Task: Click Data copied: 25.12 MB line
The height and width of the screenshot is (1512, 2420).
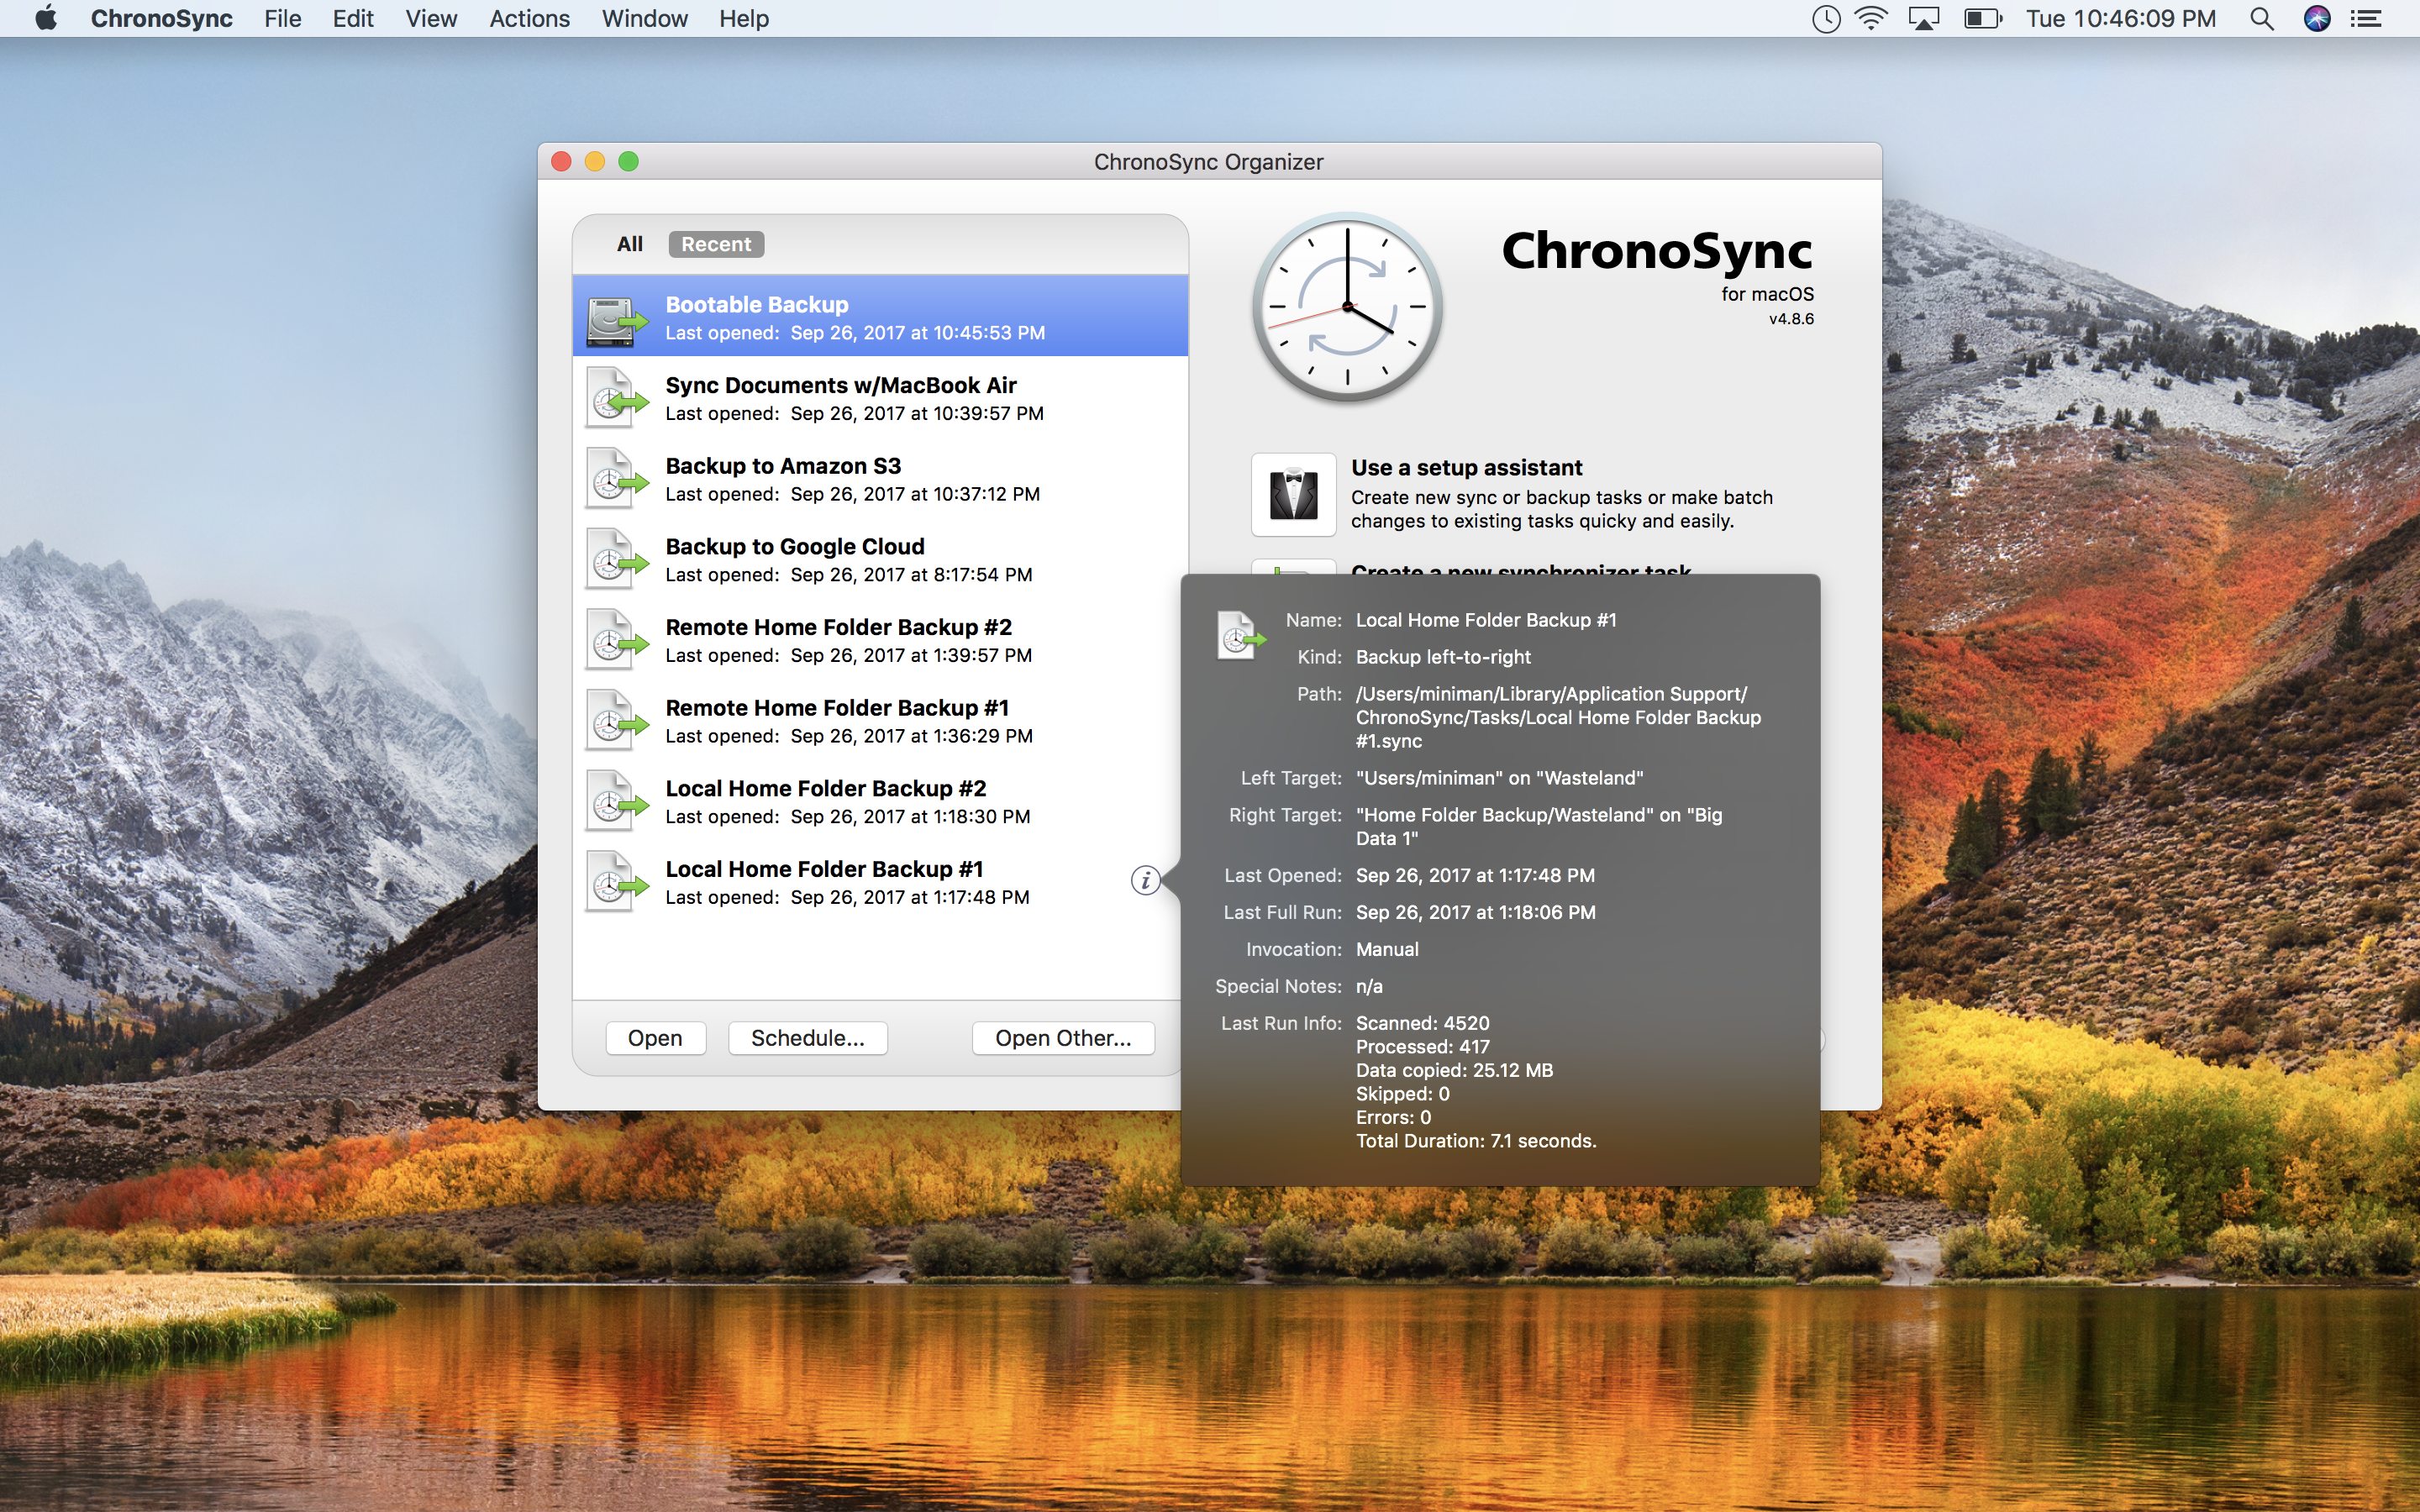Action: [1454, 1070]
